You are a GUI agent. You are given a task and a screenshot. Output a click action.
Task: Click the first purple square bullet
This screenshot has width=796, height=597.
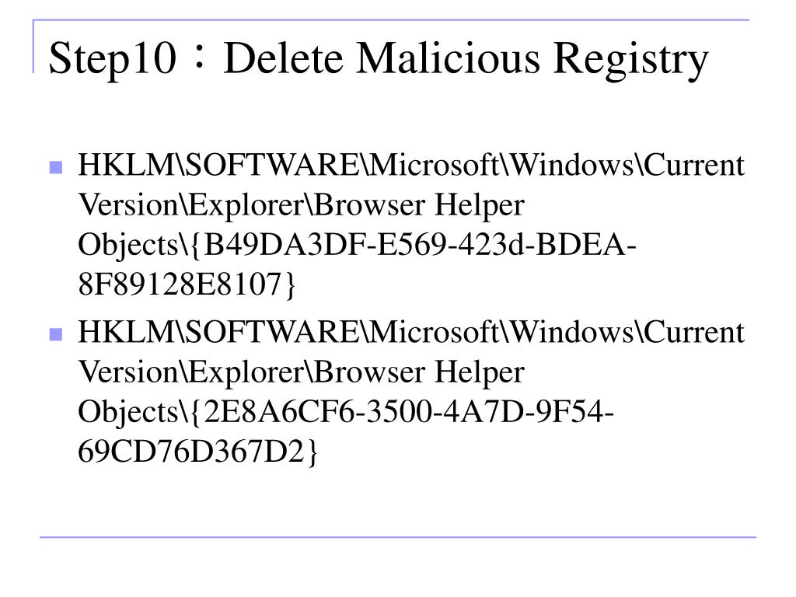[56, 167]
